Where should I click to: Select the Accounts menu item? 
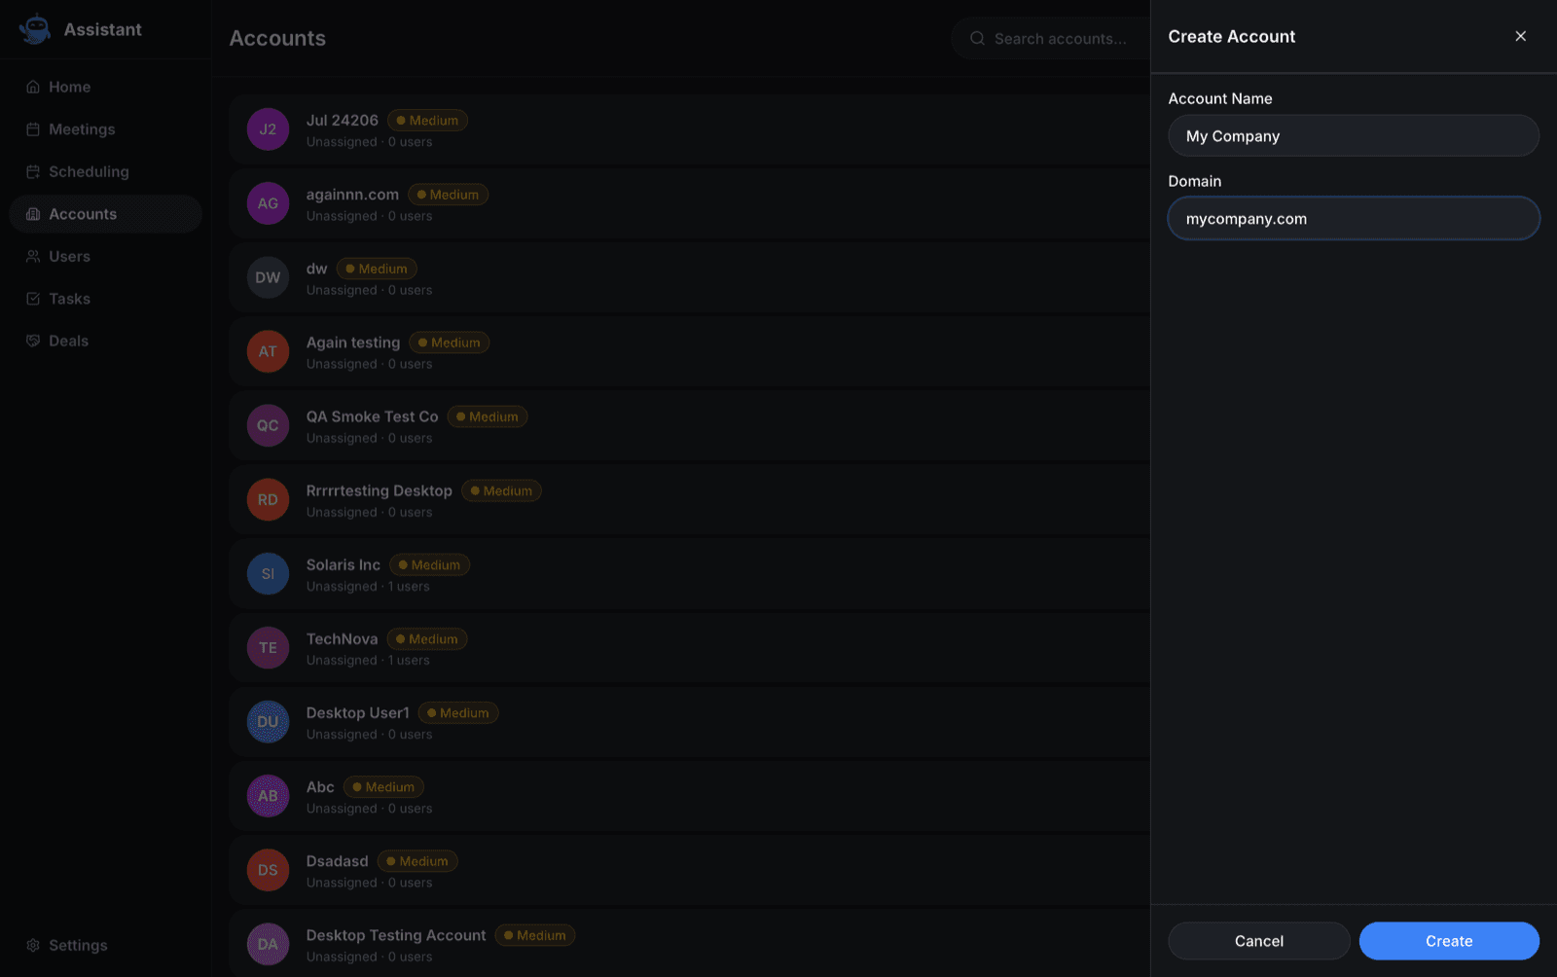pyautogui.click(x=105, y=214)
